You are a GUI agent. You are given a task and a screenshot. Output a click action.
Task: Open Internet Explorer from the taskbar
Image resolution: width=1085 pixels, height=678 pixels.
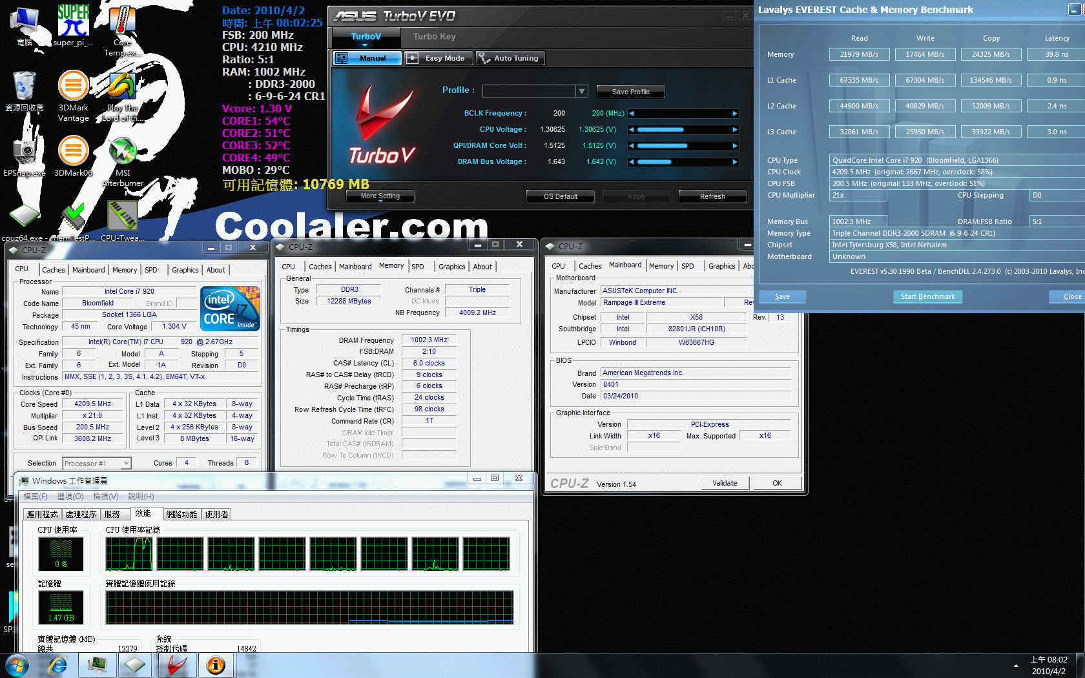(57, 665)
